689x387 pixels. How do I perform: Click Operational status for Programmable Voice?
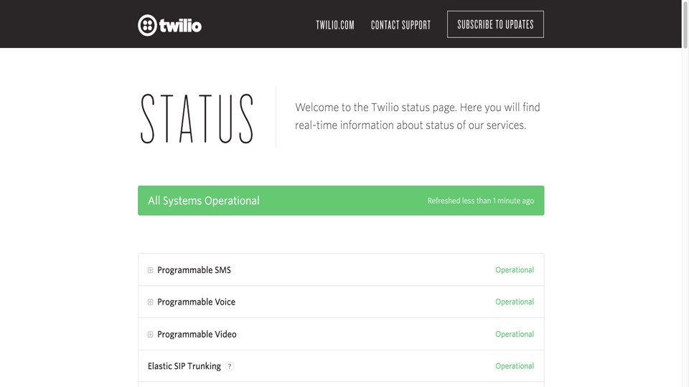pos(515,302)
